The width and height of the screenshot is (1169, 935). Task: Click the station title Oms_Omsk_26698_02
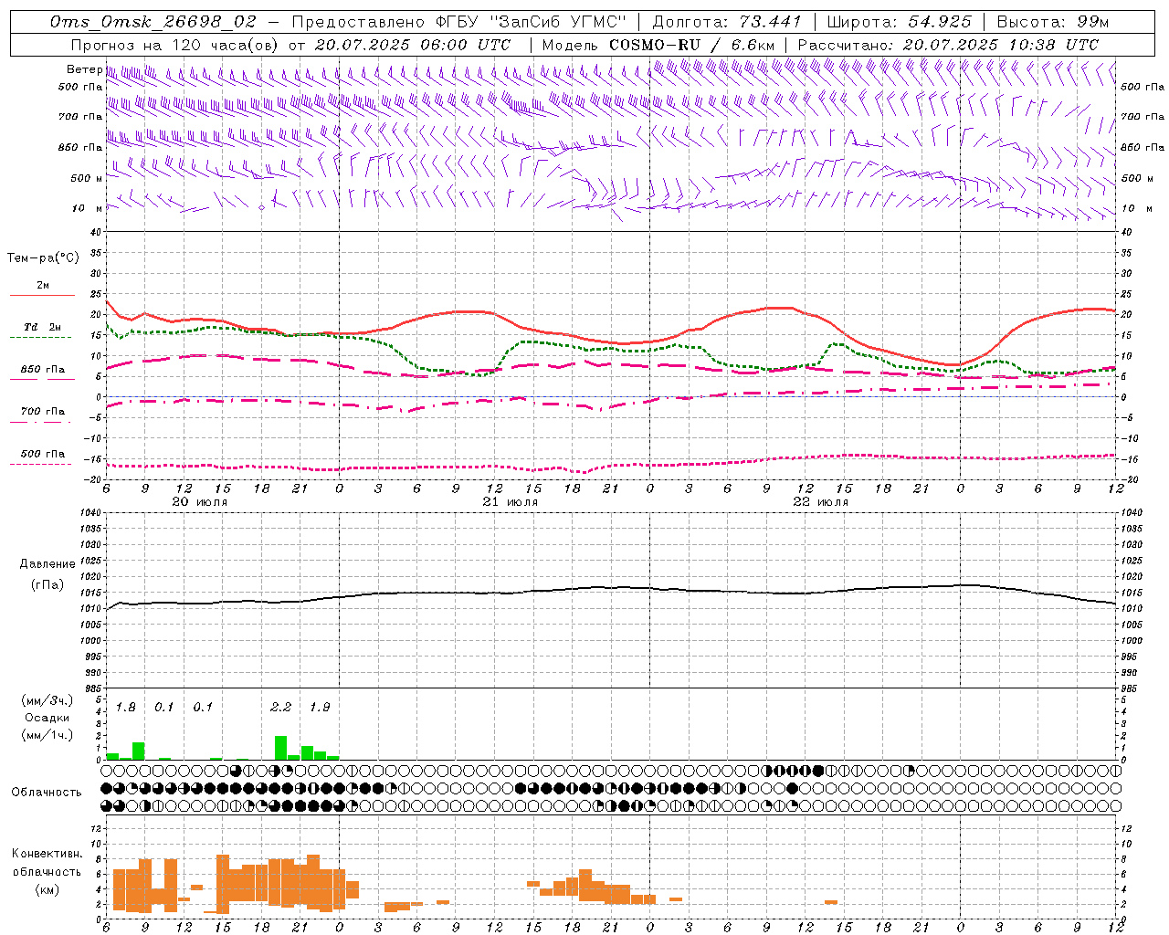pos(153,22)
